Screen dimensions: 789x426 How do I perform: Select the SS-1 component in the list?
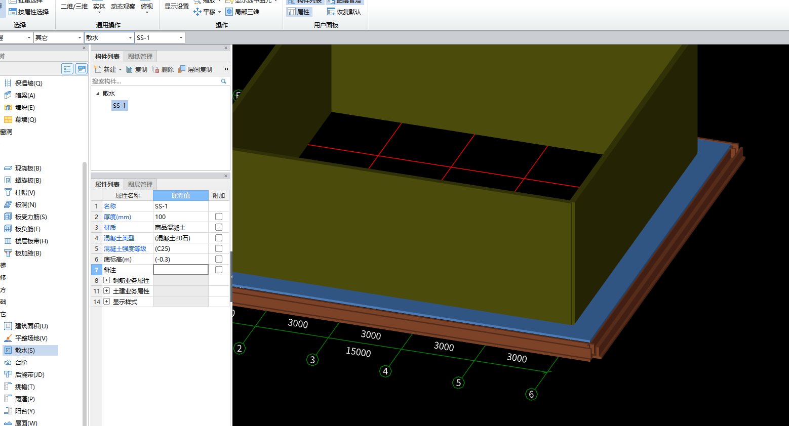(120, 105)
